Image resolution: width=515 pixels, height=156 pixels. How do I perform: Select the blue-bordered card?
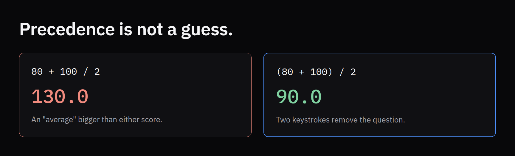pos(380,95)
